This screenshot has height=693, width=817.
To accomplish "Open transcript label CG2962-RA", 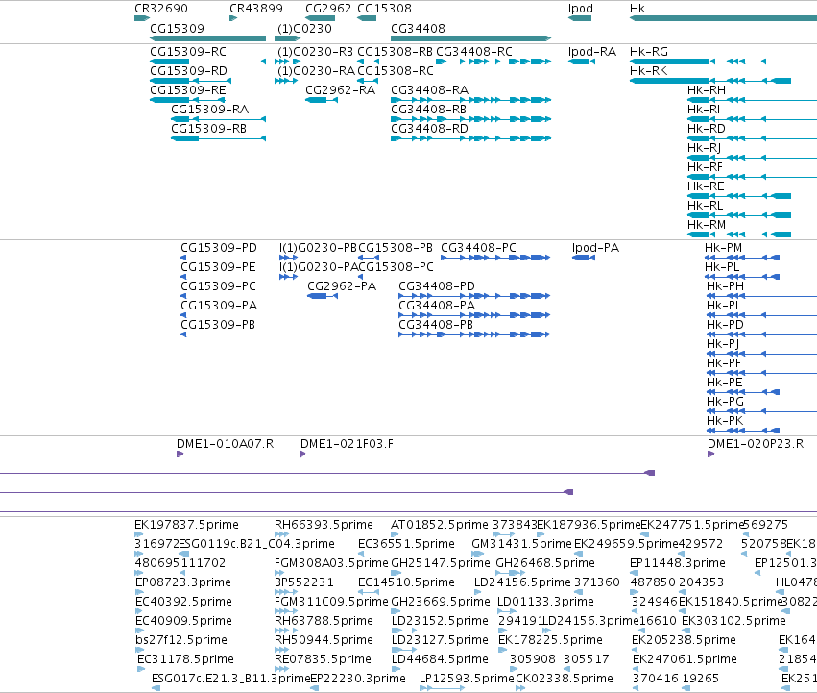I will pos(340,89).
